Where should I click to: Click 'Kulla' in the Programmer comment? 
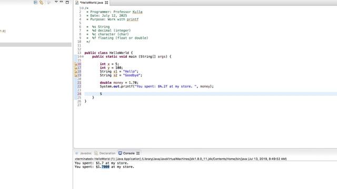(x=137, y=12)
